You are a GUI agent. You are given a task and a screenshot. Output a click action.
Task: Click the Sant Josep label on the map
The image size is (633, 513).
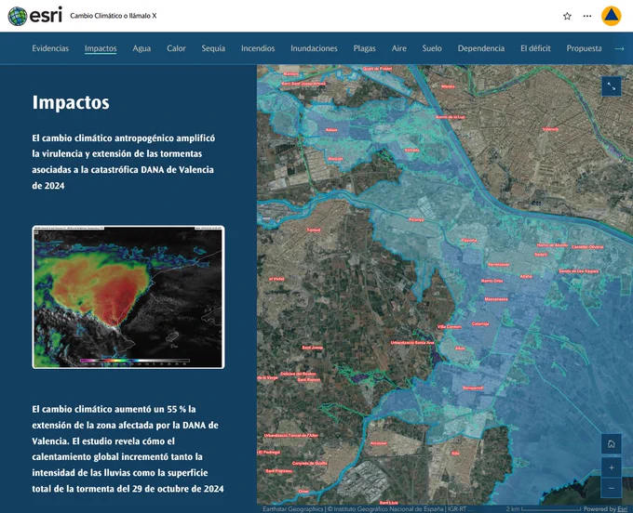click(313, 348)
